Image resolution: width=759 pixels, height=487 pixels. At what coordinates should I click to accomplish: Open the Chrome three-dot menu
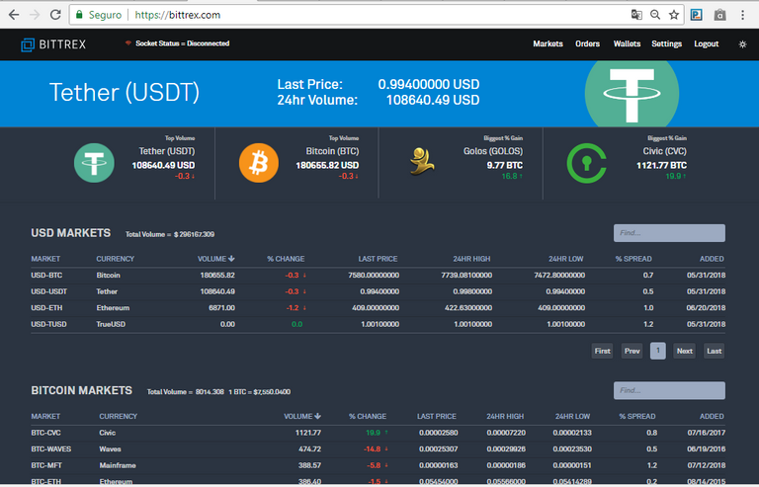(742, 15)
